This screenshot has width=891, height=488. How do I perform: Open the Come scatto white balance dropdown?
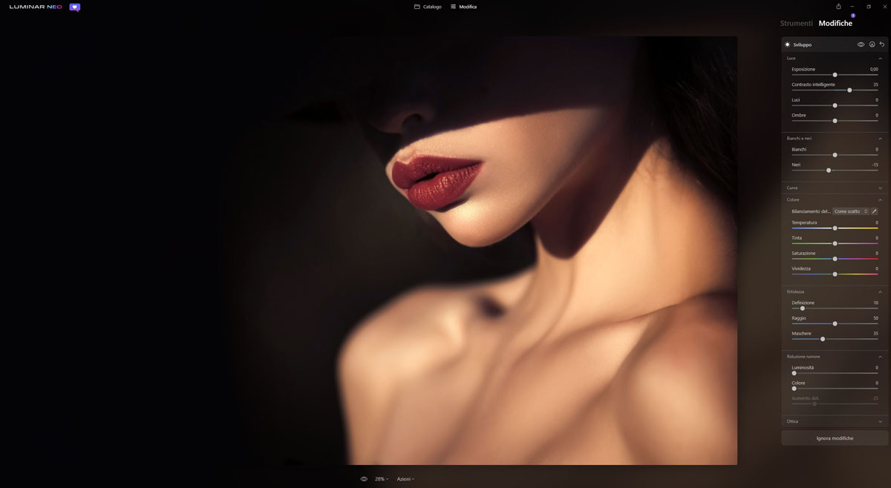850,211
